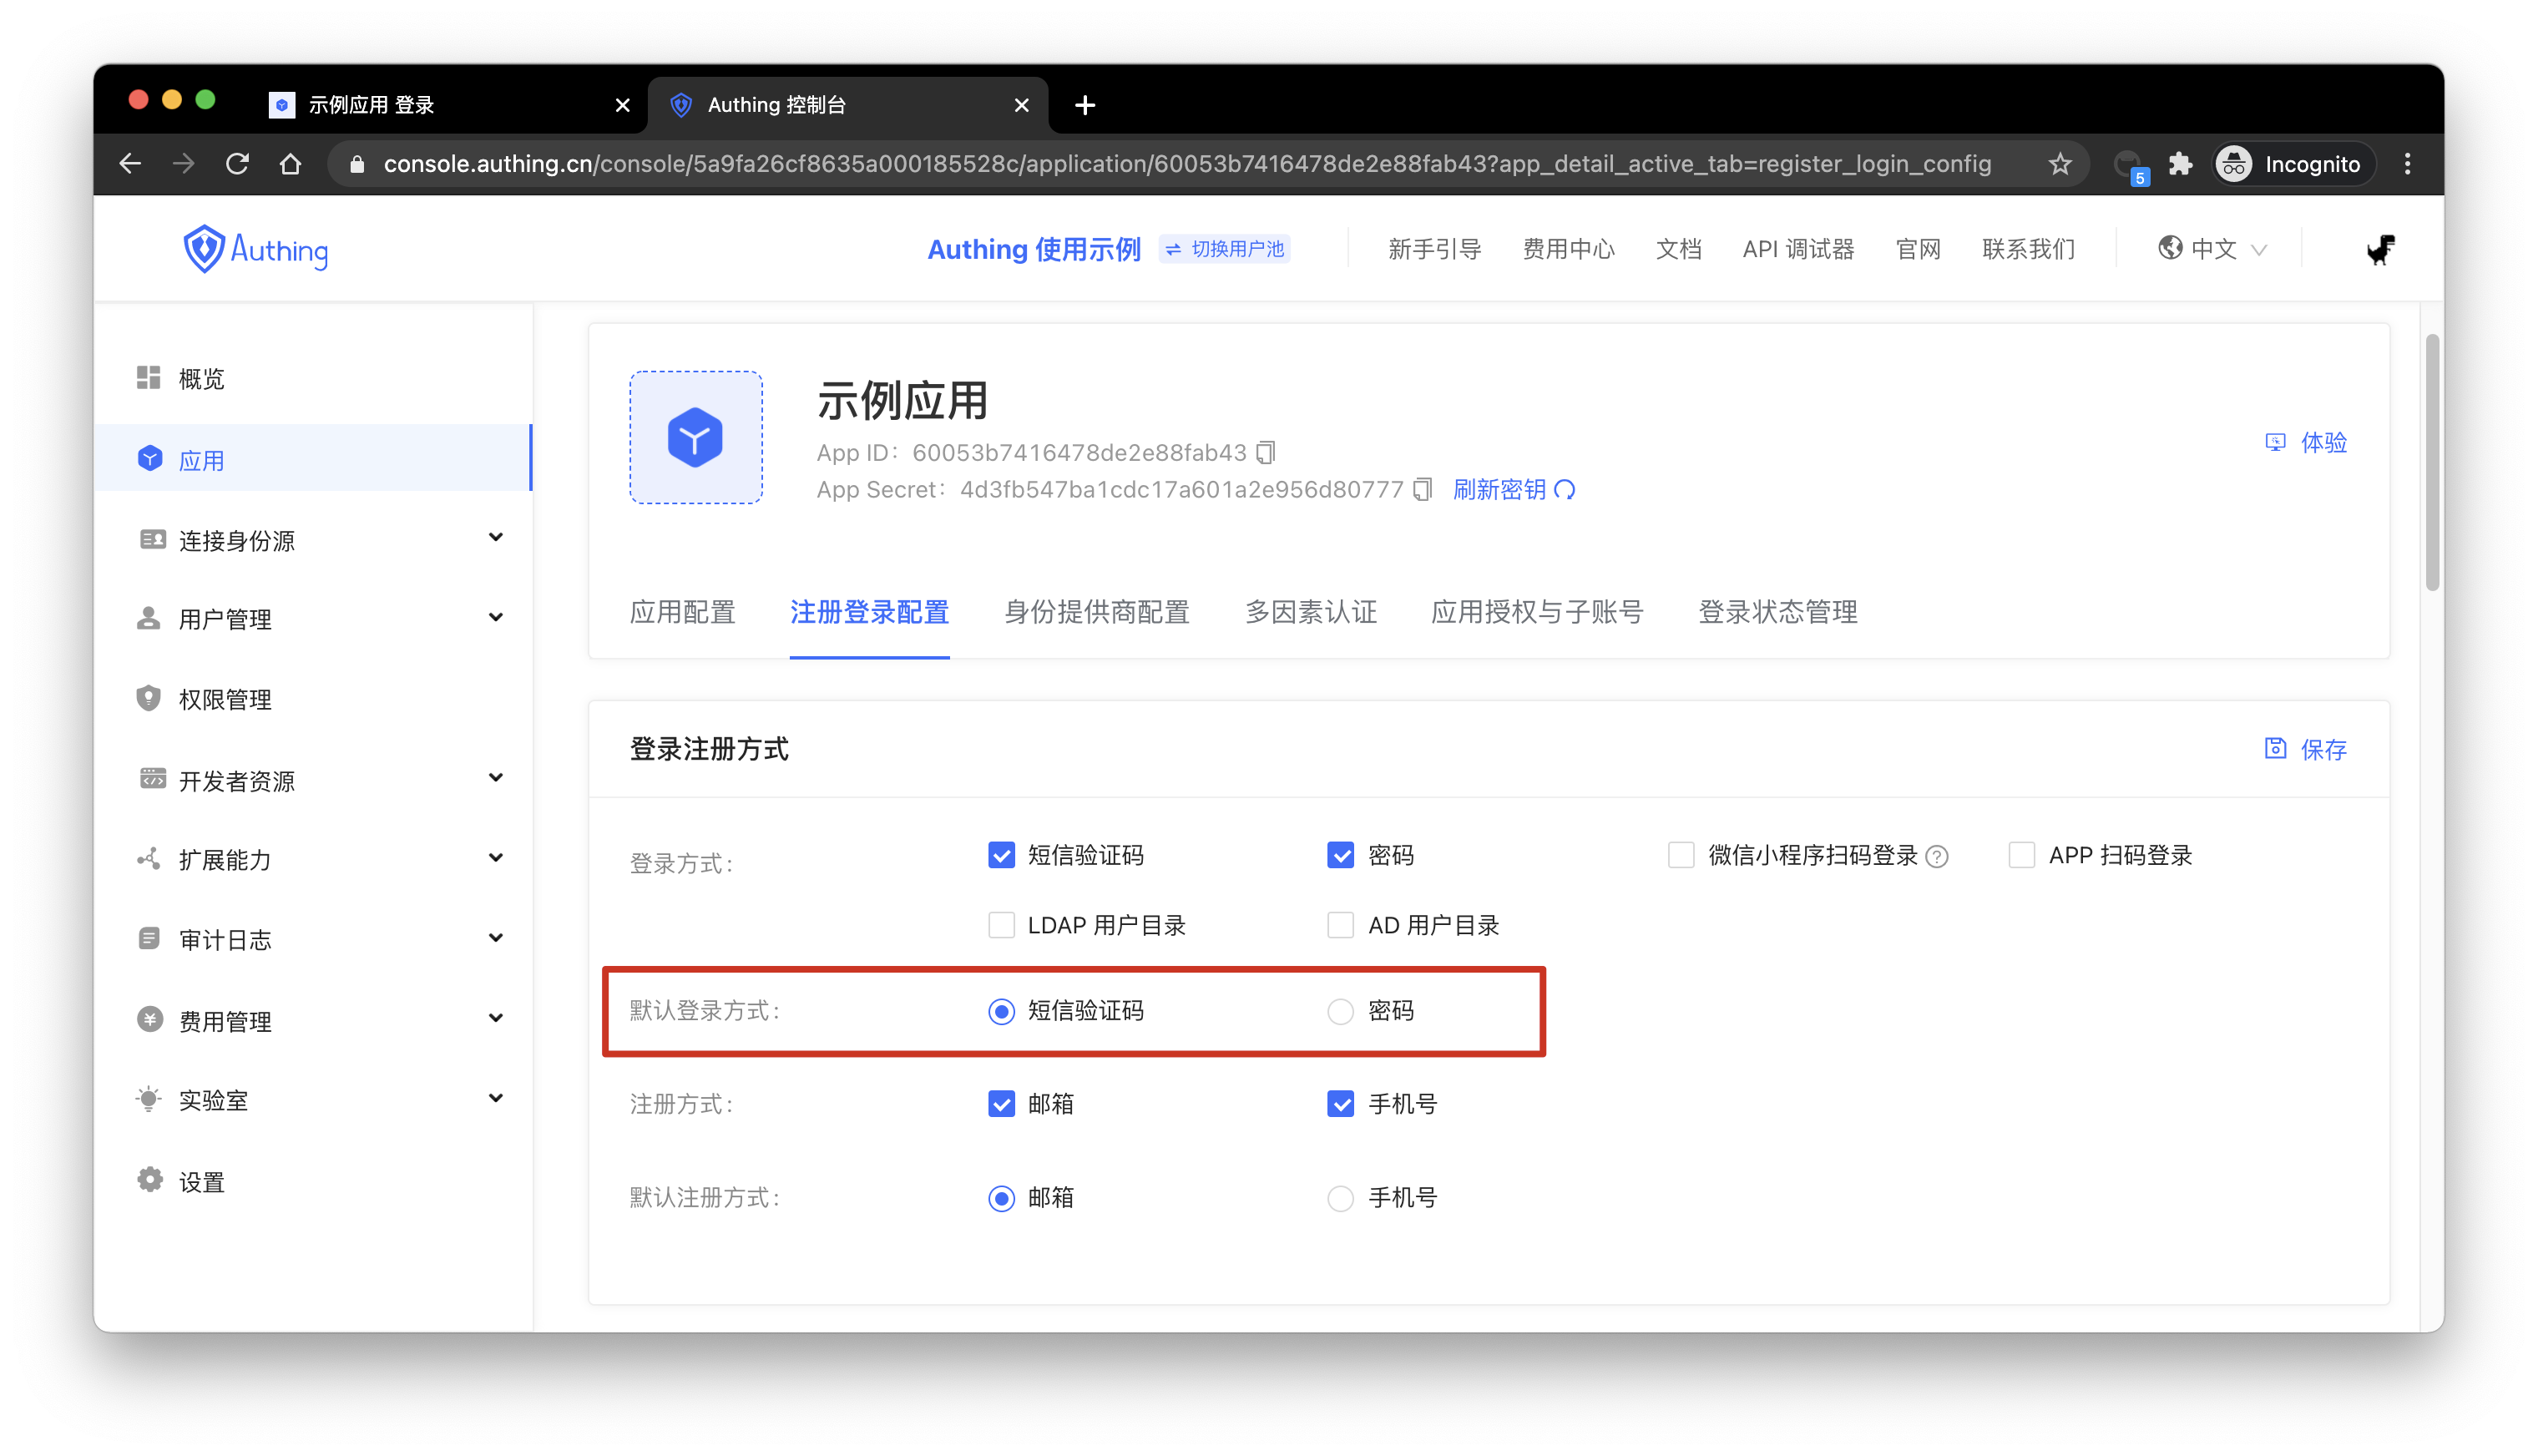The image size is (2538, 1456).
Task: Reload the page with refresh icon
Action: [x=237, y=164]
